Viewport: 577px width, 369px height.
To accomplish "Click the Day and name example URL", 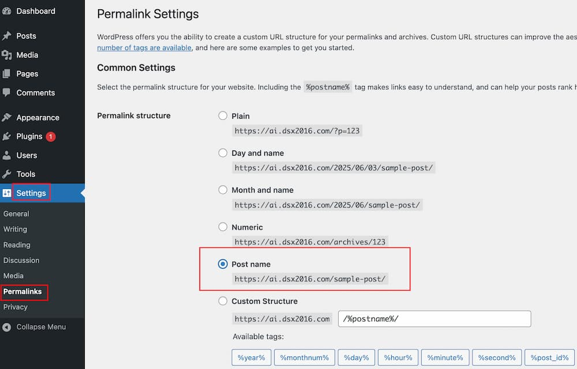I will coord(334,168).
